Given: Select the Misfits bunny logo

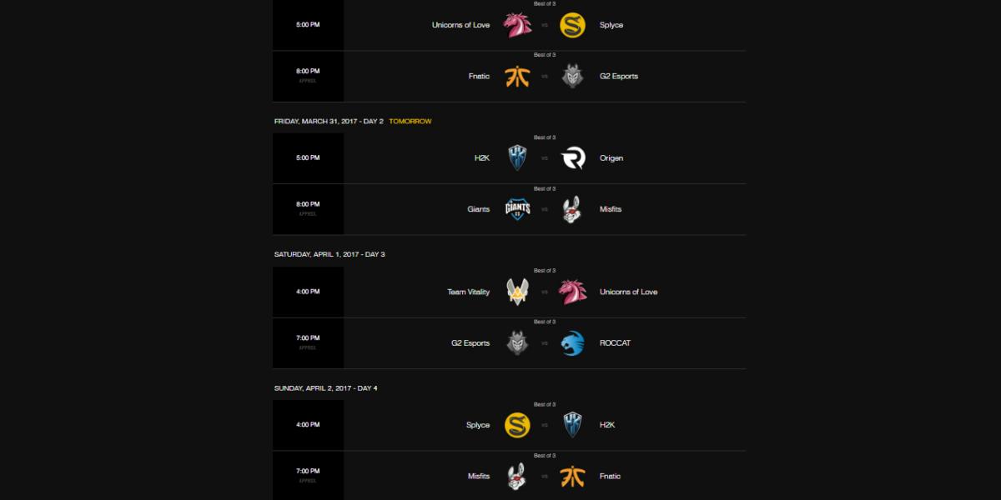Looking at the screenshot, I should (x=573, y=208).
